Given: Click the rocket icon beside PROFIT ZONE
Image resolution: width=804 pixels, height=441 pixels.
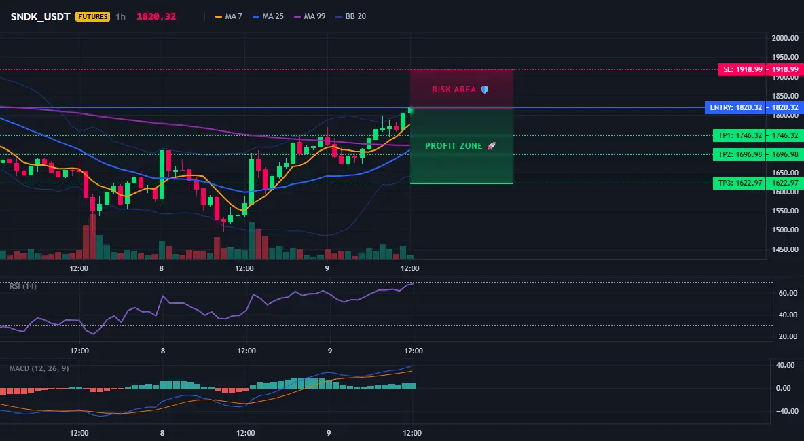Looking at the screenshot, I should pyautogui.click(x=491, y=146).
